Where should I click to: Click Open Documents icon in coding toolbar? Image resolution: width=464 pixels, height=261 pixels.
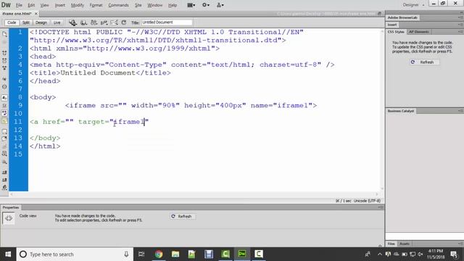point(4,34)
